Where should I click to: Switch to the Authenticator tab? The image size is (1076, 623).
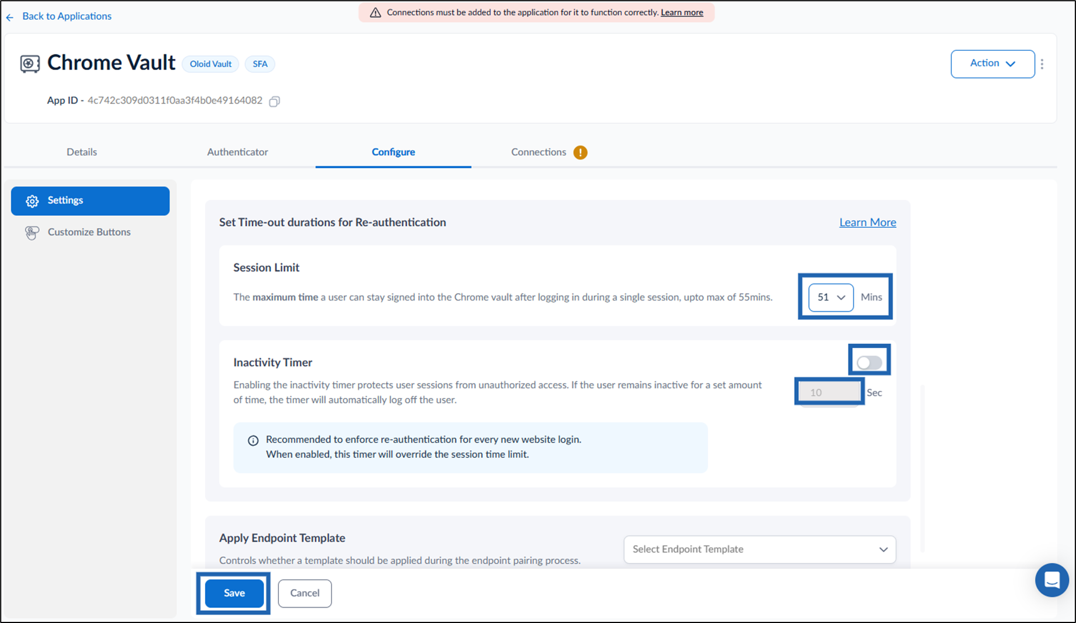coord(238,152)
